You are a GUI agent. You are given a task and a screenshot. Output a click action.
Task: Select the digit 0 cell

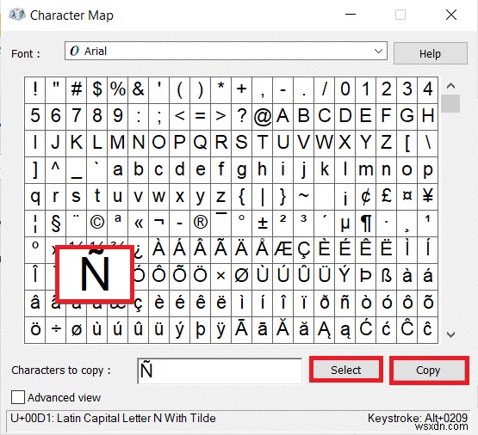(x=345, y=90)
